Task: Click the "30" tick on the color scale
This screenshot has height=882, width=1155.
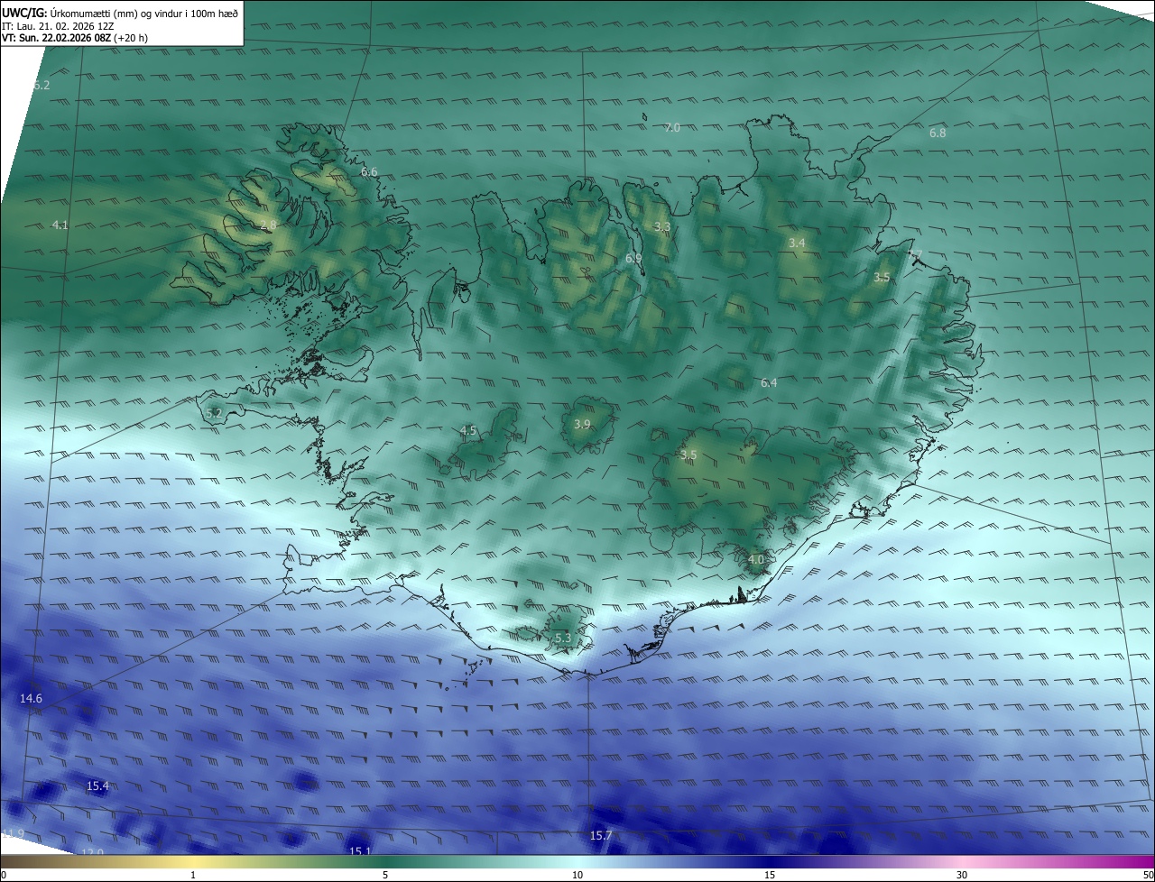Action: 962,875
